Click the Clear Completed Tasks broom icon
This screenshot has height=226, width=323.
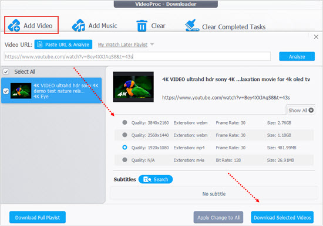192,26
